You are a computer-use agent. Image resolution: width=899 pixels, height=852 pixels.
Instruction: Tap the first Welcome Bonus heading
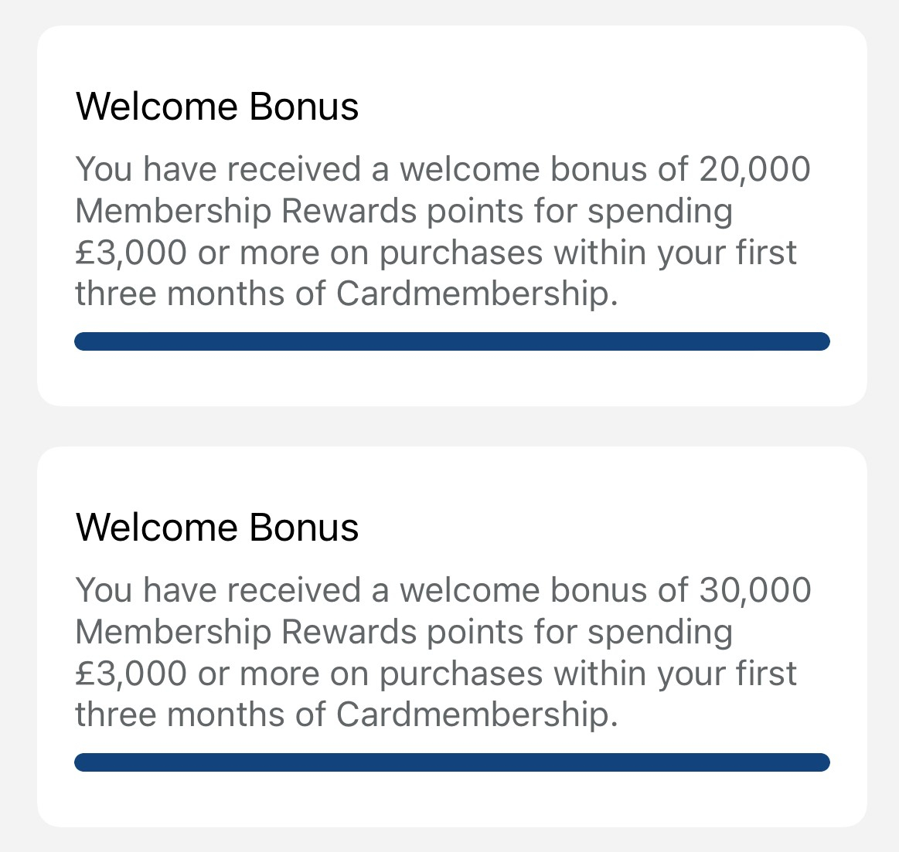coord(216,107)
